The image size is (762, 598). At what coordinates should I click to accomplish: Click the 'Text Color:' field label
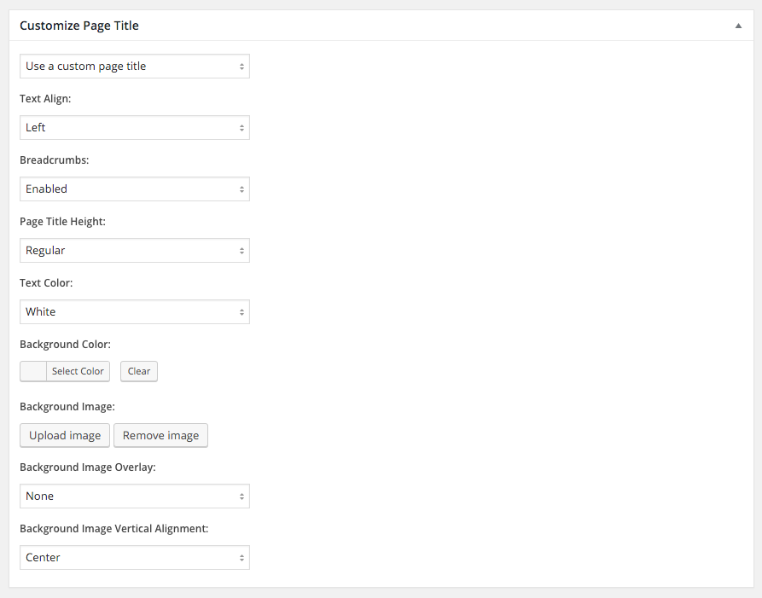(46, 283)
